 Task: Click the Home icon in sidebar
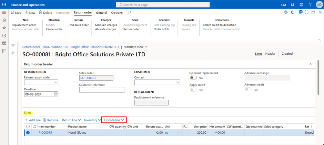coord(4,20)
